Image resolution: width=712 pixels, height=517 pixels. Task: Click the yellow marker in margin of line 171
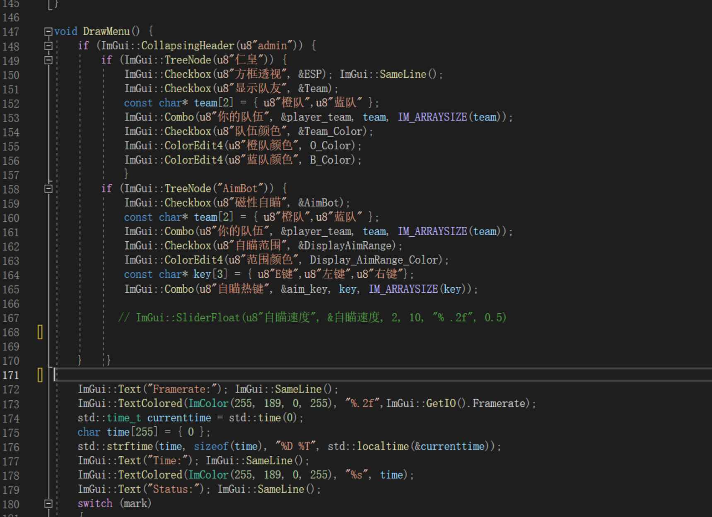coord(40,375)
